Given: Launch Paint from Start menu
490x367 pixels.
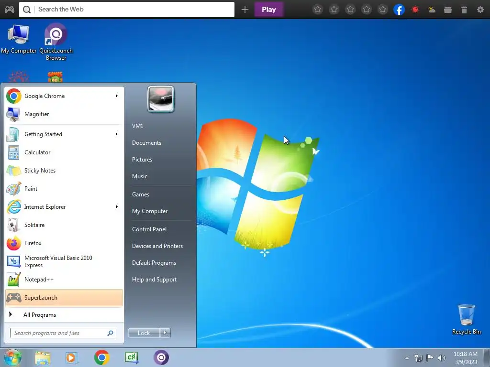Looking at the screenshot, I should coord(64,188).
